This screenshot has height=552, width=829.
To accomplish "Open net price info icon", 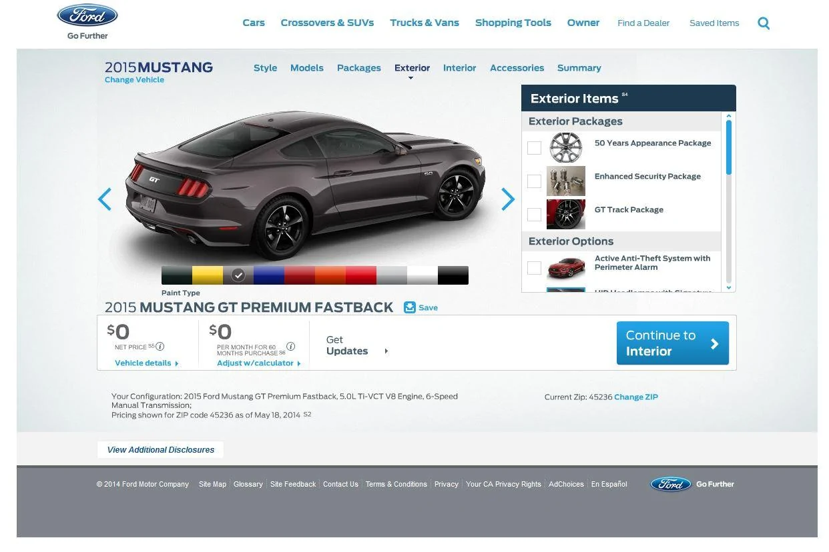I will [160, 347].
